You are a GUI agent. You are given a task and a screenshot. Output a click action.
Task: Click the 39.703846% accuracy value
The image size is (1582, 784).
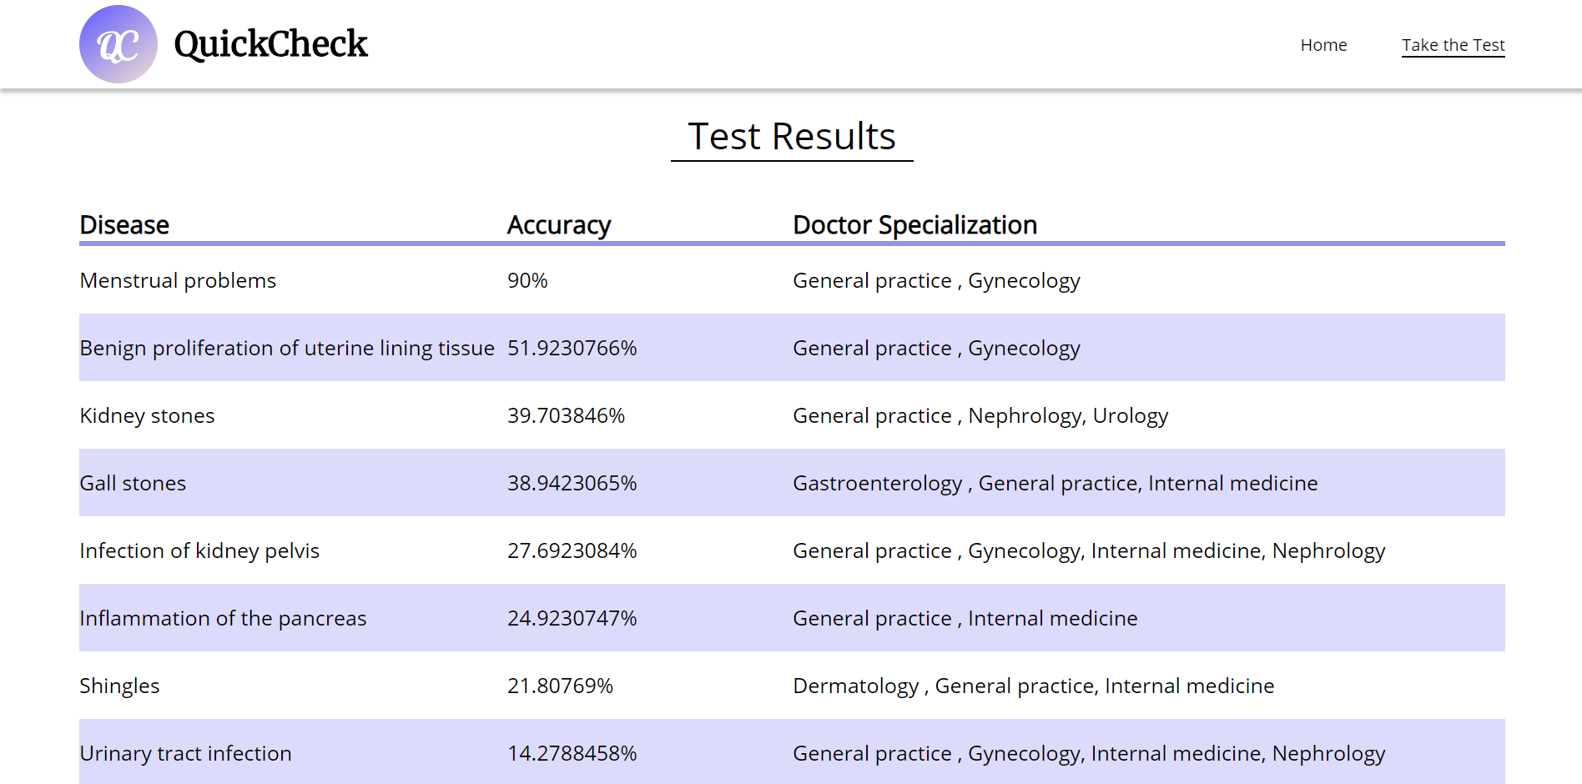click(x=566, y=415)
